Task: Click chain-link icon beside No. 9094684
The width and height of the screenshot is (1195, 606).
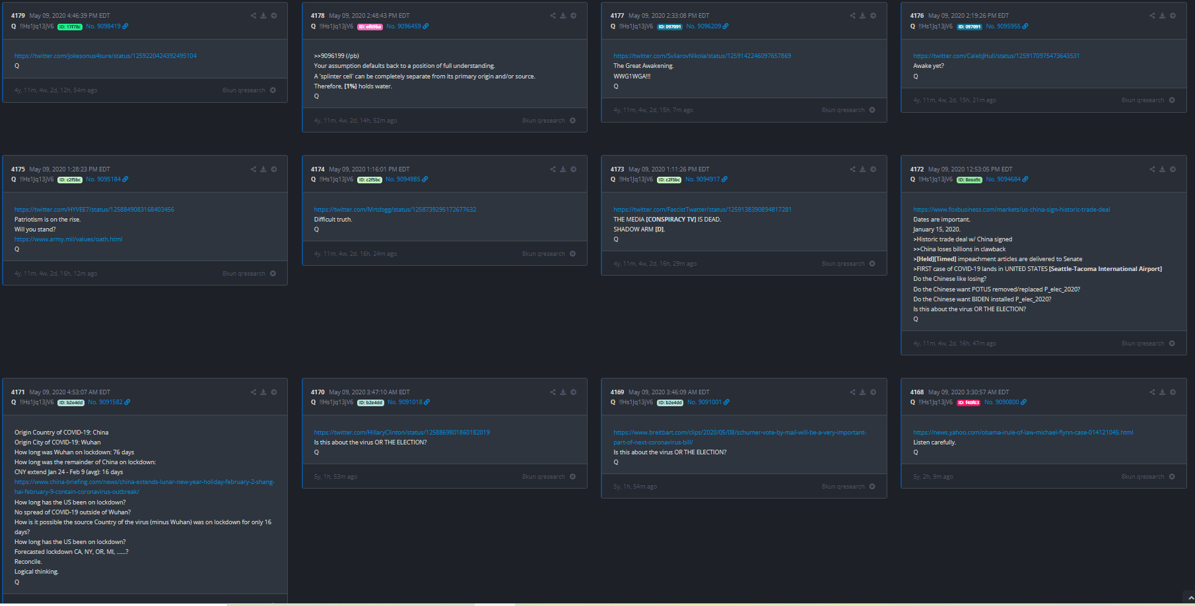Action: tap(1025, 179)
